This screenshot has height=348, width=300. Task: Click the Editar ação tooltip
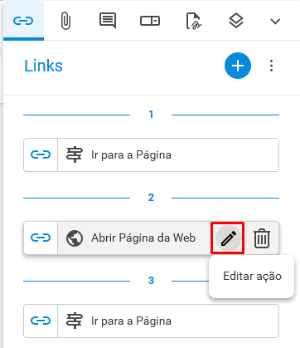click(252, 277)
